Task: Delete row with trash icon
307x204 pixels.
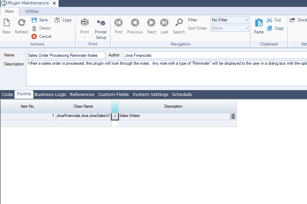Action: 233,116
